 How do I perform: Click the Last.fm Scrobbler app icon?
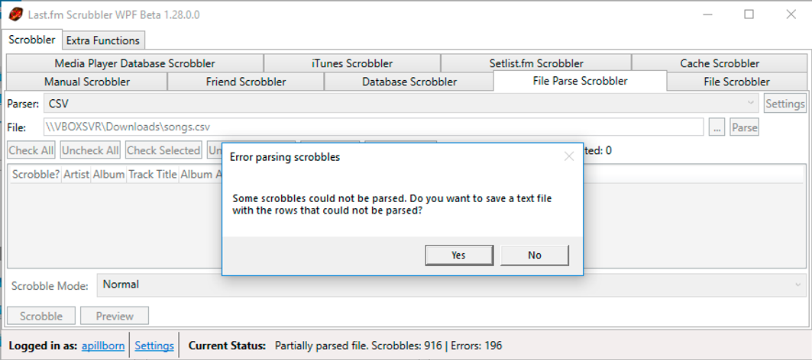click(x=15, y=14)
